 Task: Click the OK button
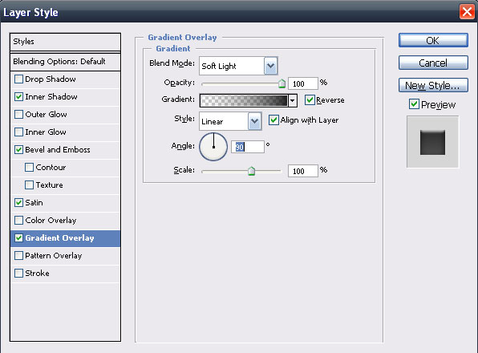433,41
